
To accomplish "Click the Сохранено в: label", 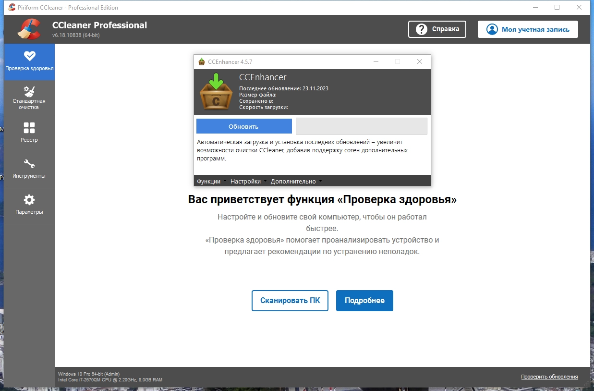I will (x=256, y=101).
